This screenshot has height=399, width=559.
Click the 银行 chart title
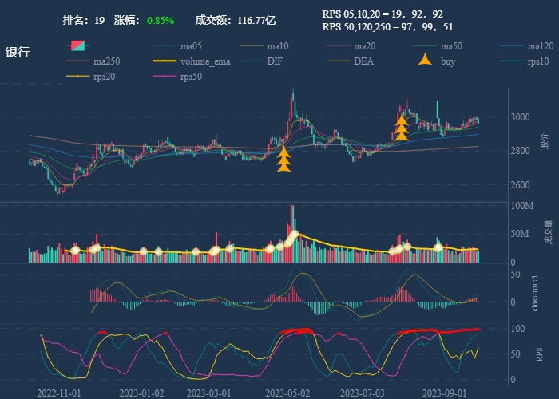point(18,53)
